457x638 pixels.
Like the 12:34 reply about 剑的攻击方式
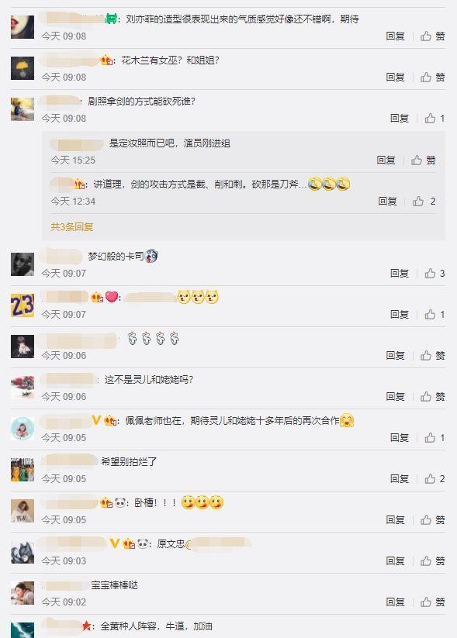click(x=424, y=201)
